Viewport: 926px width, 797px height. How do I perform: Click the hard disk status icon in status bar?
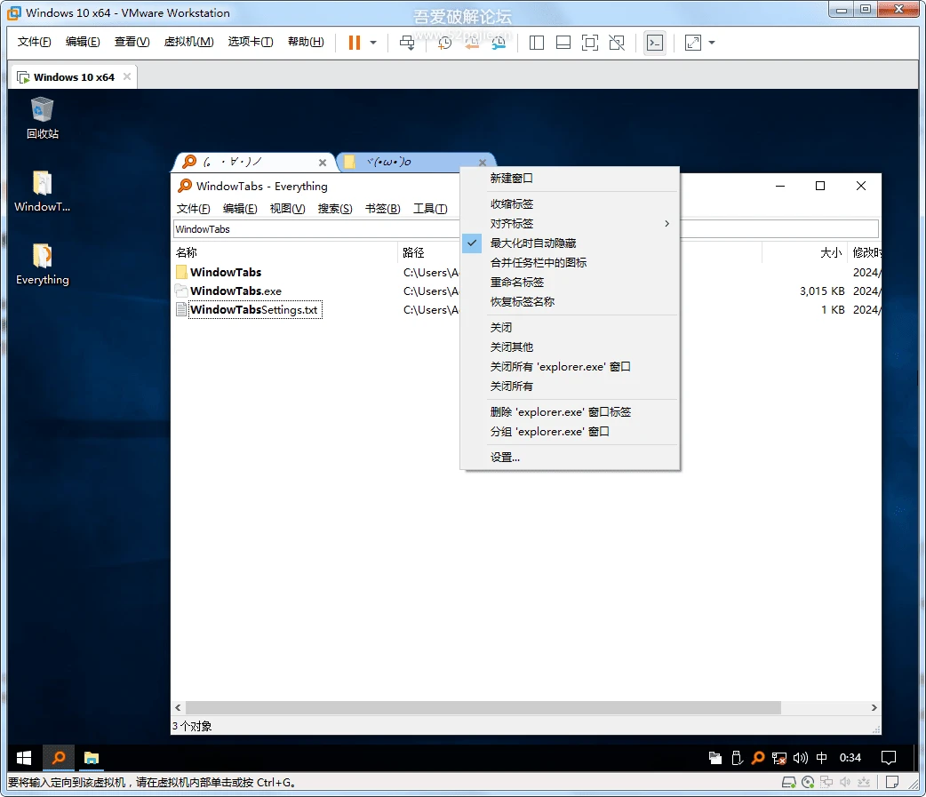click(x=789, y=782)
